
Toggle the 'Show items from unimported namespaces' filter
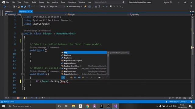[63, 78]
